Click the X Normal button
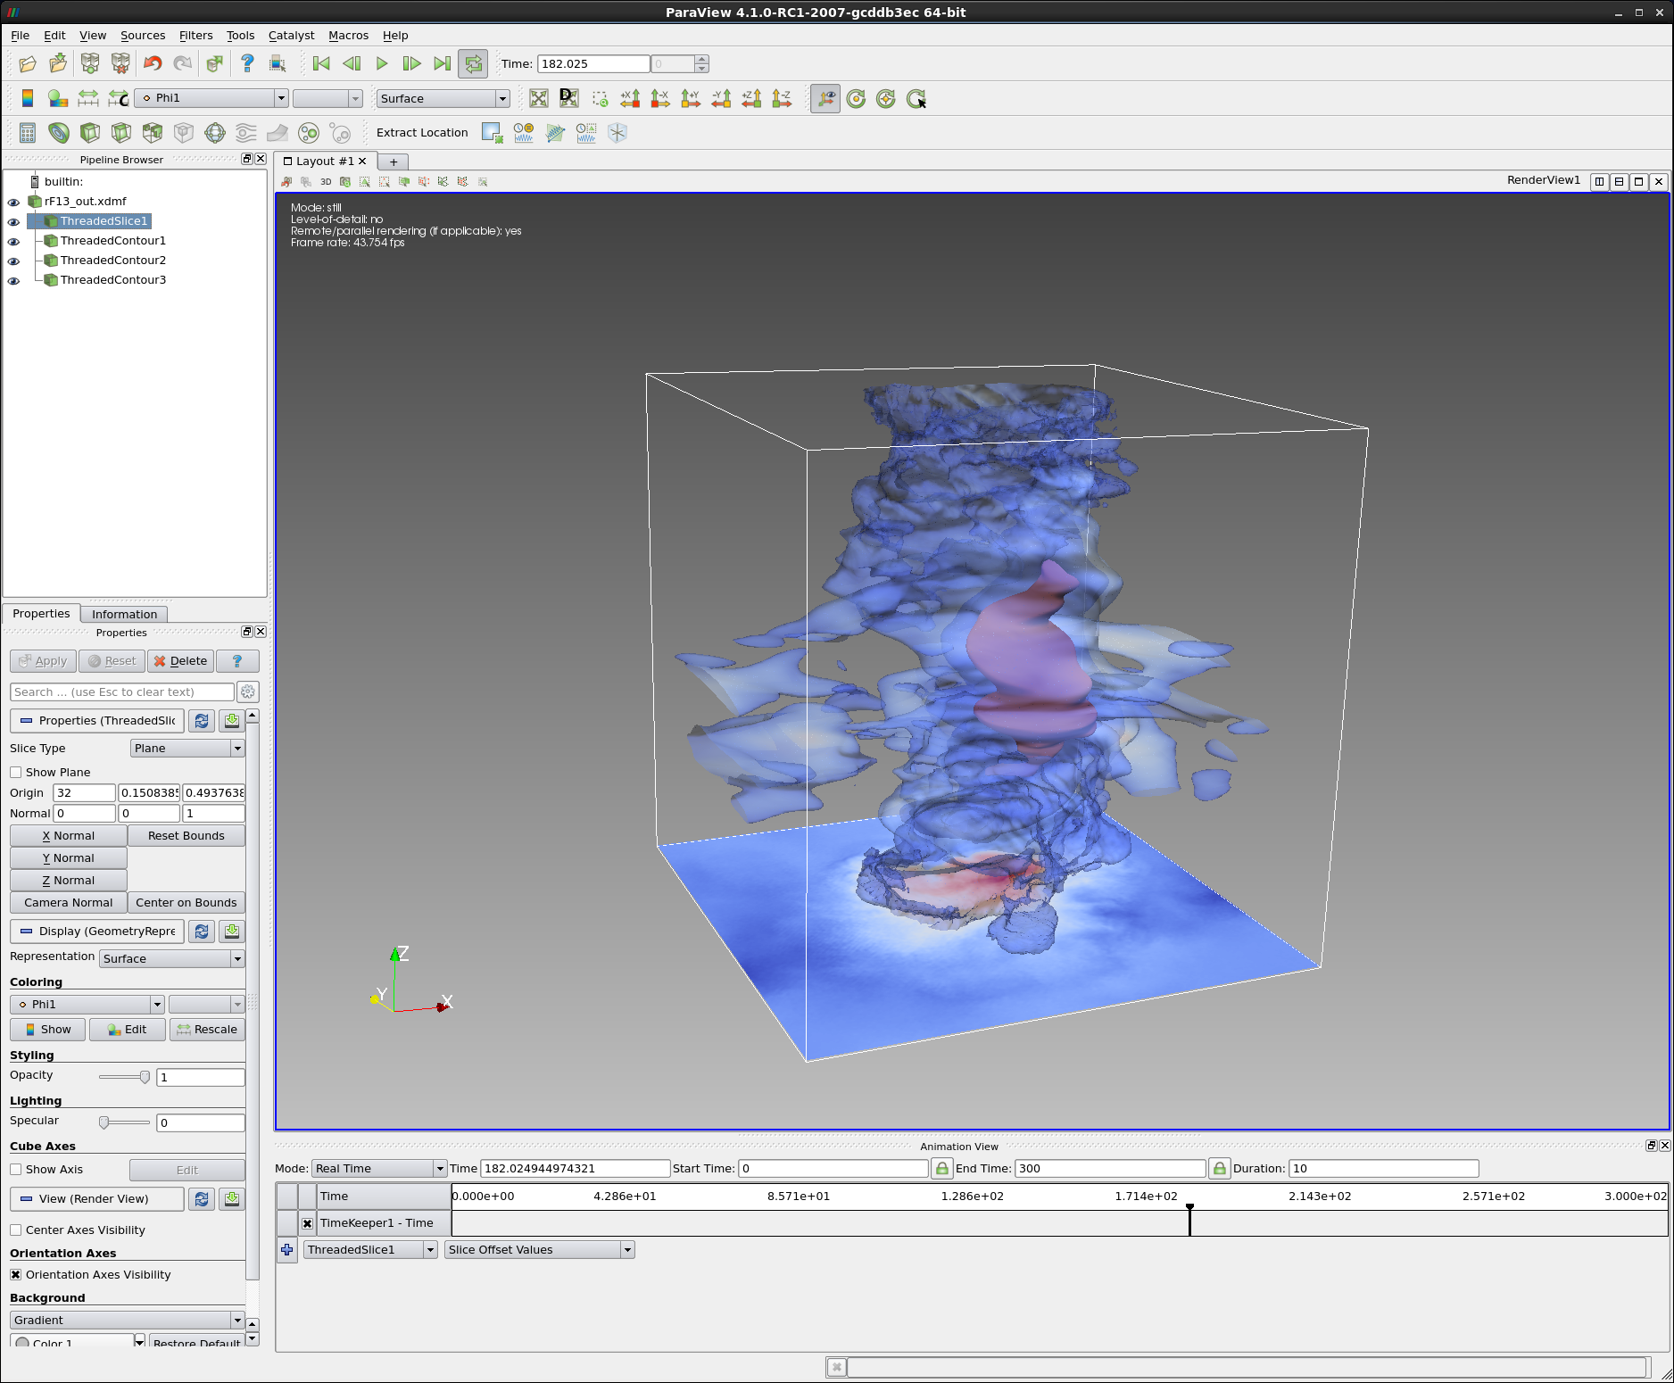The height and width of the screenshot is (1383, 1674). pyautogui.click(x=69, y=835)
